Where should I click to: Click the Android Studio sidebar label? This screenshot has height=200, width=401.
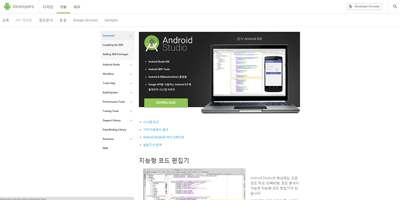111,65
